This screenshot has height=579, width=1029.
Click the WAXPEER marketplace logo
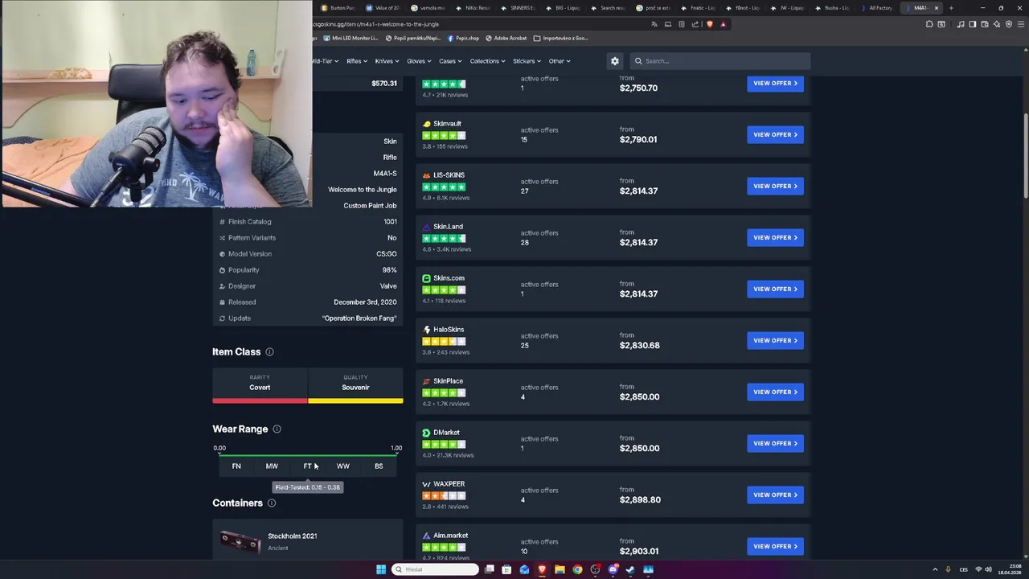pos(426,484)
